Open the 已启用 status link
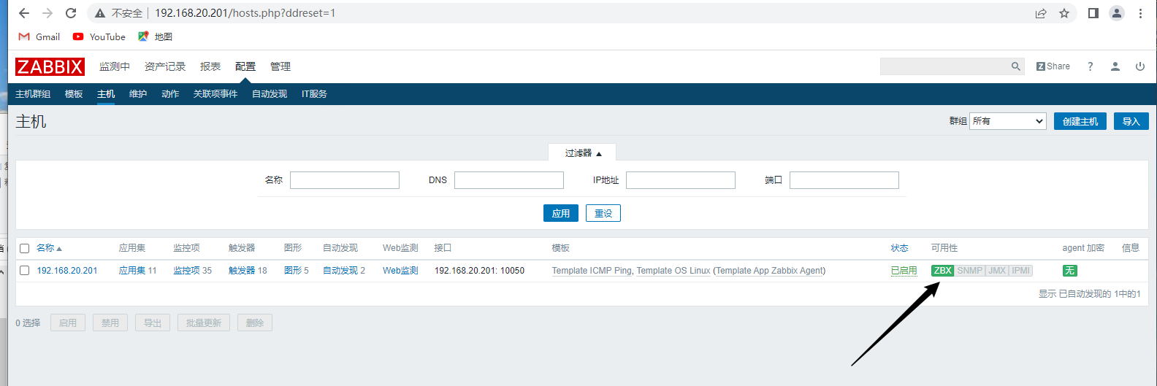 click(903, 271)
